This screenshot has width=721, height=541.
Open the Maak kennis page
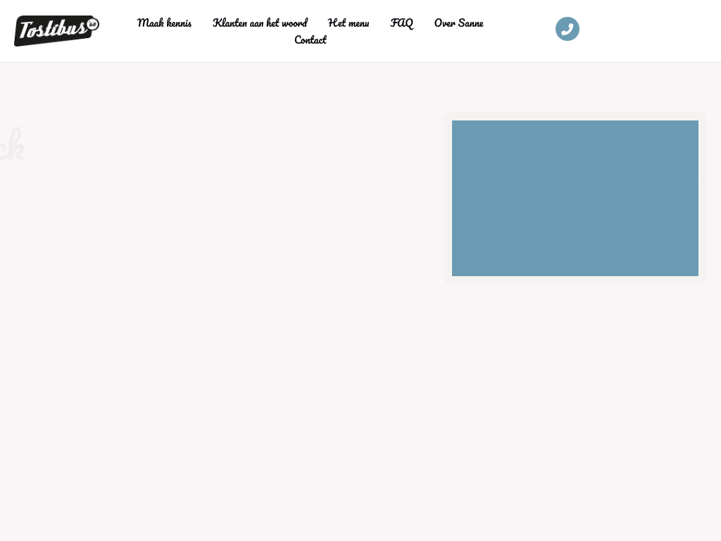pyautogui.click(x=164, y=23)
